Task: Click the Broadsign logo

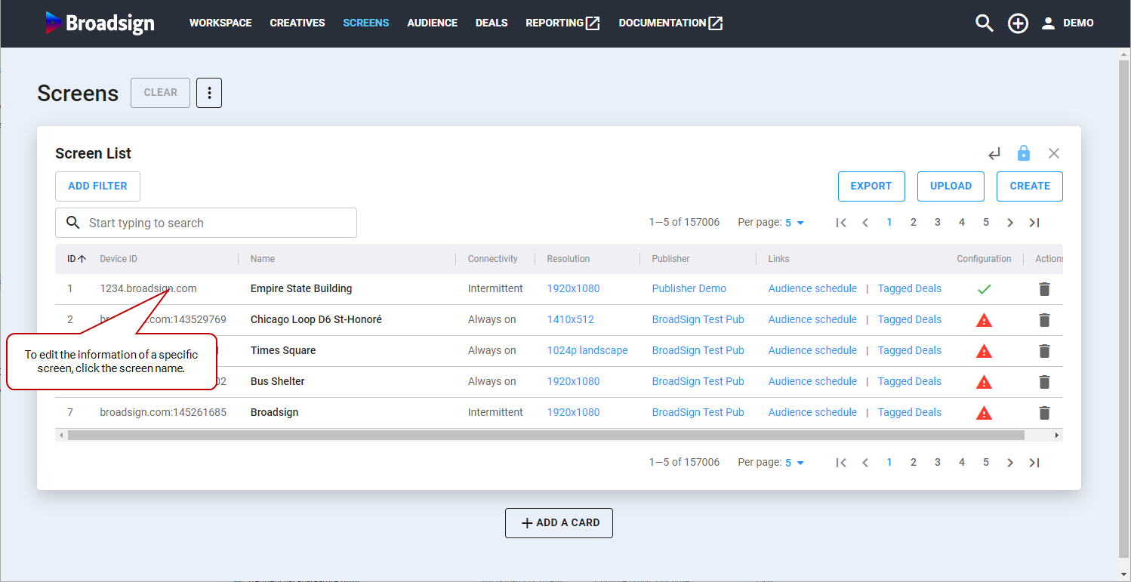Action: pyautogui.click(x=100, y=23)
